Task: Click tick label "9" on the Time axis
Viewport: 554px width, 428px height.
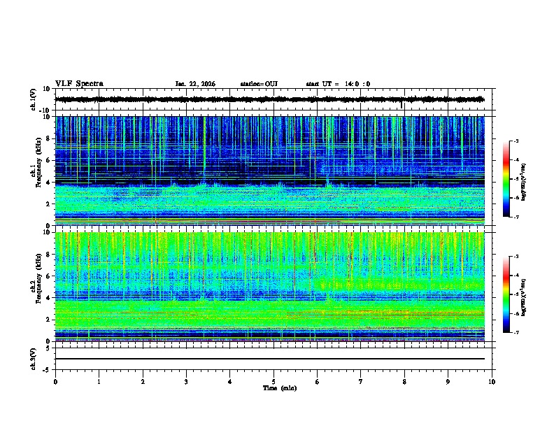Action: pos(448,382)
